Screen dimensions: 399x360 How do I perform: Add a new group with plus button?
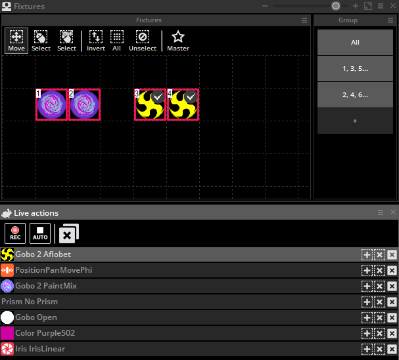coord(355,121)
